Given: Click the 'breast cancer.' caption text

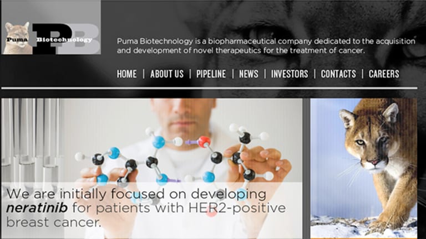Looking at the screenshot, I should (x=53, y=222).
